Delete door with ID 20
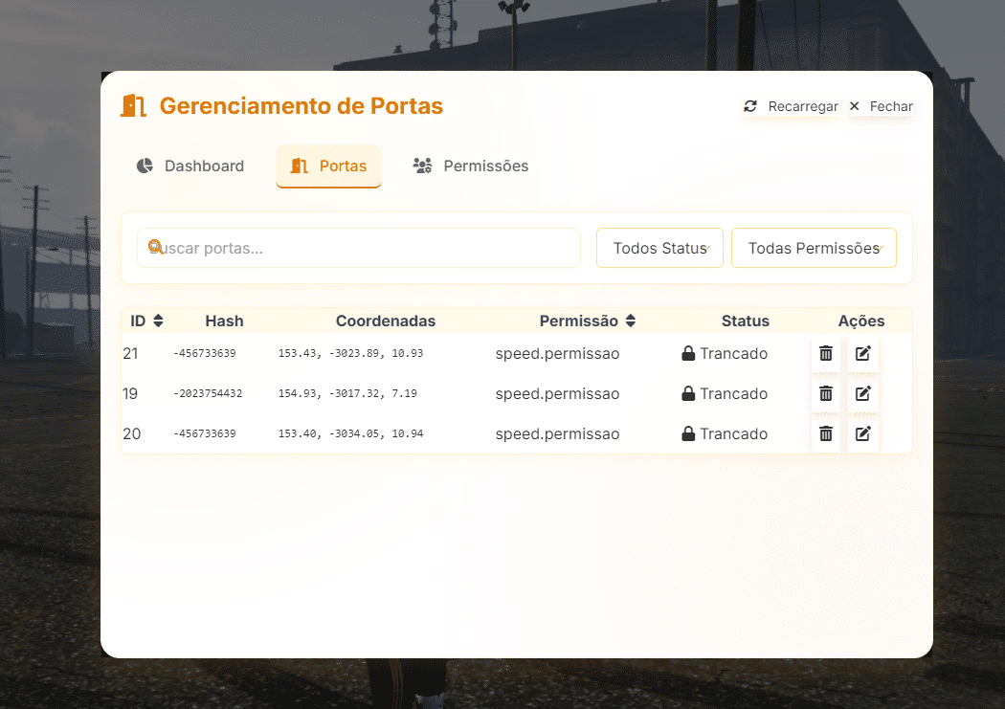This screenshot has height=709, width=1005. pyautogui.click(x=826, y=434)
